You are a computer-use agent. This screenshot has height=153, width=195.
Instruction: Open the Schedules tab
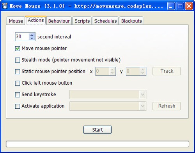coord(105,21)
